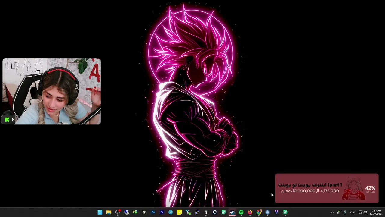Image resolution: width=385 pixels, height=217 pixels.
Task: Launch the green-and-yellow globe download manager icon
Action: [135, 212]
